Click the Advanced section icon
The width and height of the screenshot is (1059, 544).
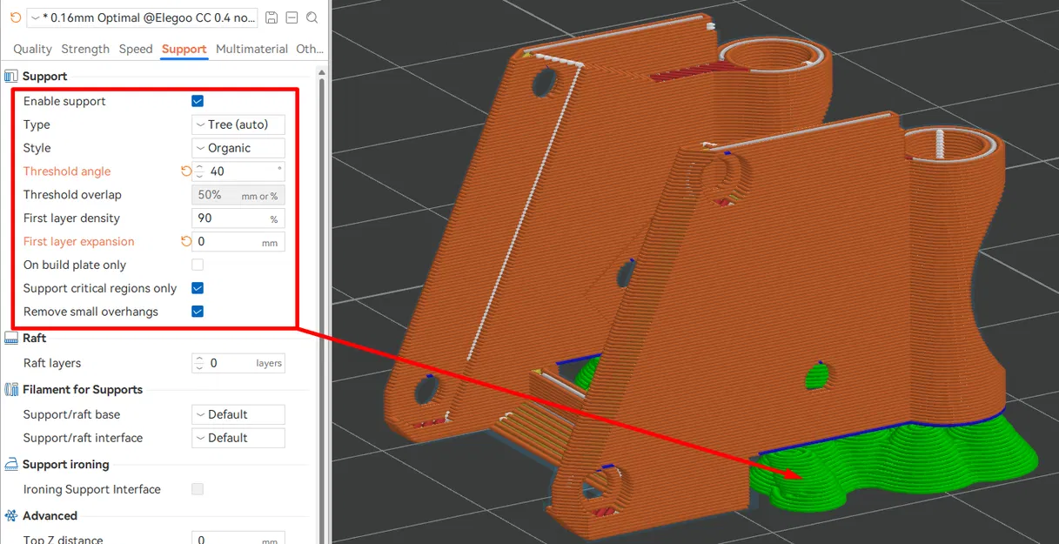pos(11,515)
